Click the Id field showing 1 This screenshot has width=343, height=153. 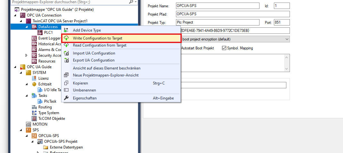coord(282,6)
